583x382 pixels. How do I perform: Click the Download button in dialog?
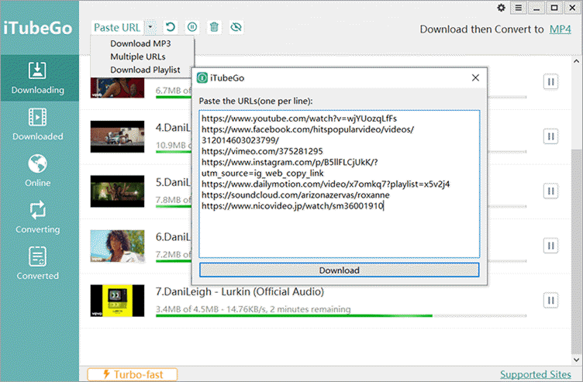339,270
